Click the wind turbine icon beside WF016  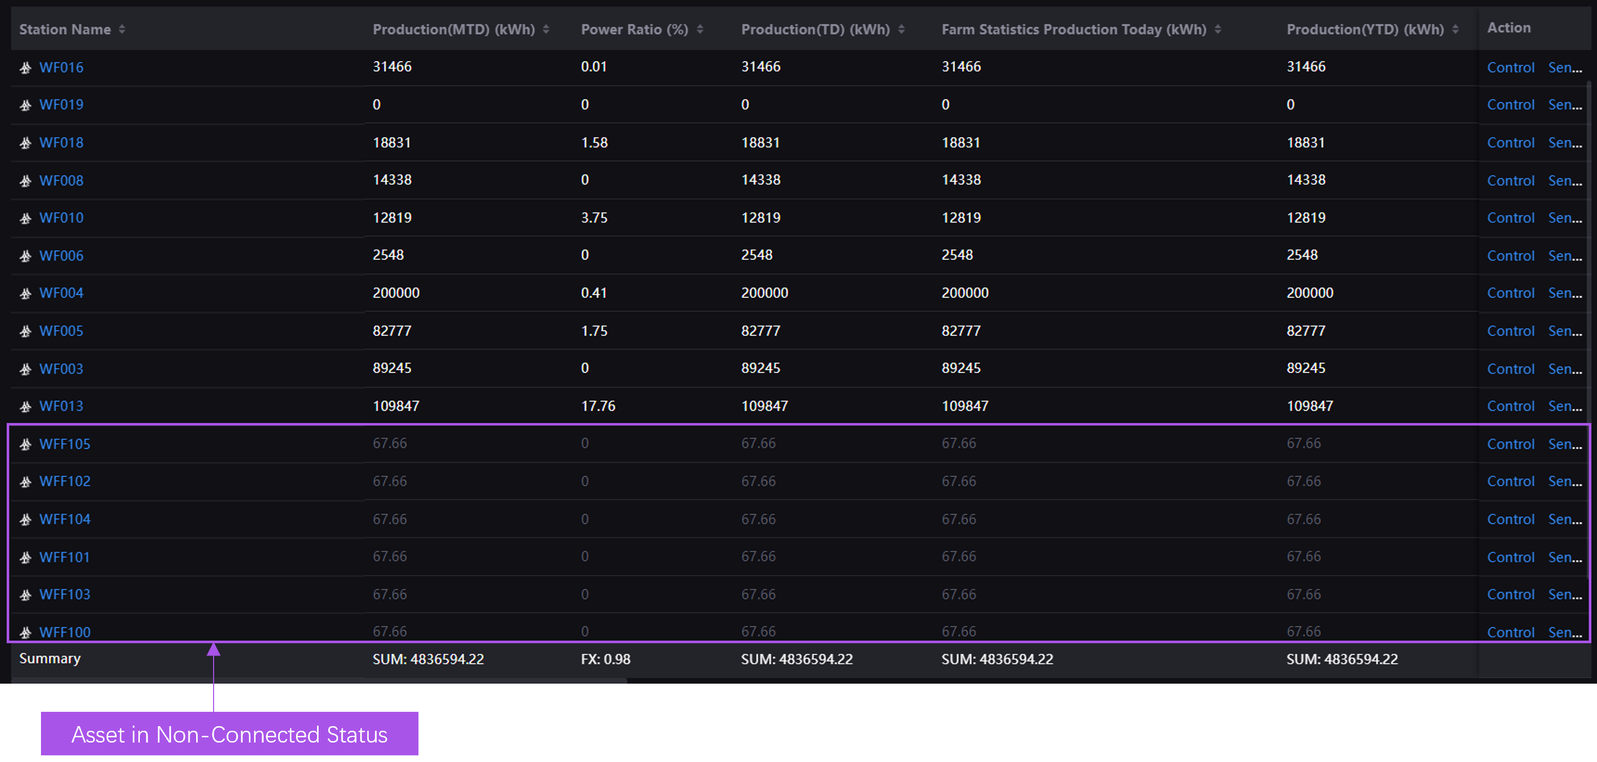[26, 68]
